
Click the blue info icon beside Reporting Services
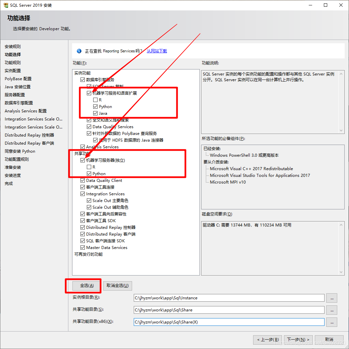point(79,51)
